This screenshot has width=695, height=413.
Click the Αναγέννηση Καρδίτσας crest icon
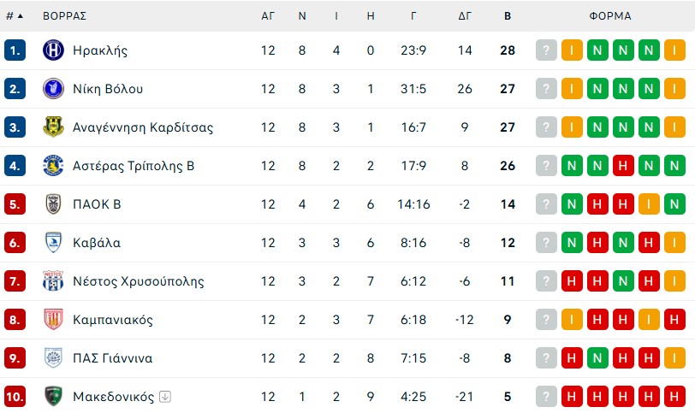point(53,127)
